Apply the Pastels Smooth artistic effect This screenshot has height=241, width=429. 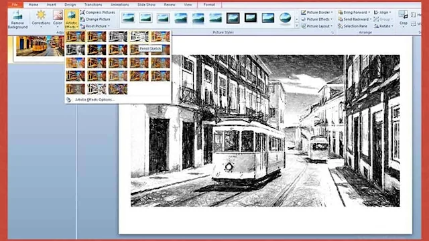tap(139, 76)
